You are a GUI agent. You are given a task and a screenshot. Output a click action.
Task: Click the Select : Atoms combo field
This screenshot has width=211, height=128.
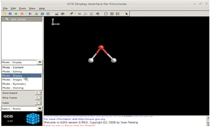[x=19, y=109]
